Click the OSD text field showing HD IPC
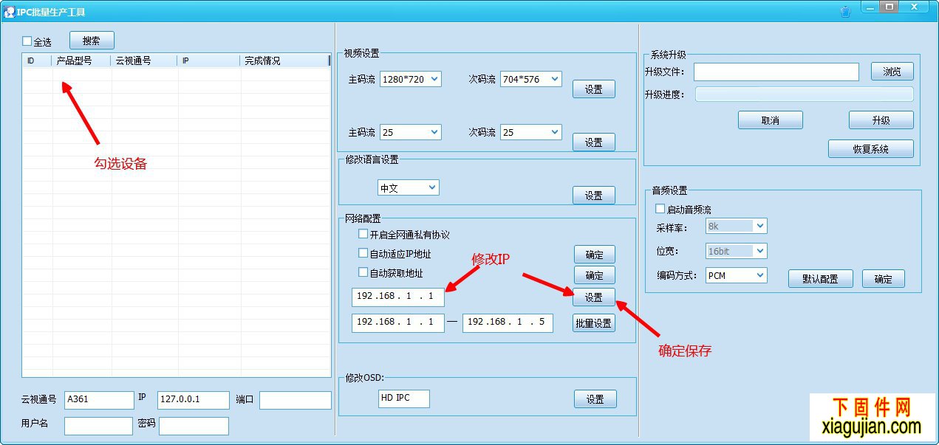 (403, 399)
